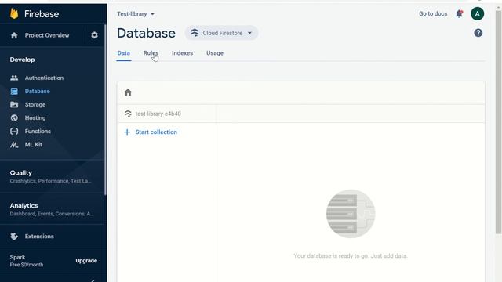Open Storage in the sidebar
Viewport: 502px width, 282px height.
tap(35, 104)
